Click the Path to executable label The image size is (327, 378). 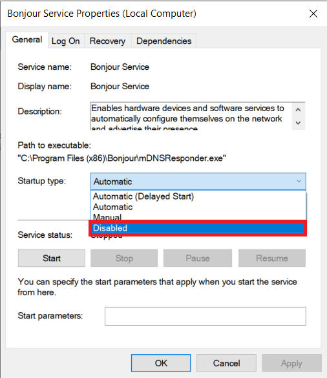click(x=54, y=145)
